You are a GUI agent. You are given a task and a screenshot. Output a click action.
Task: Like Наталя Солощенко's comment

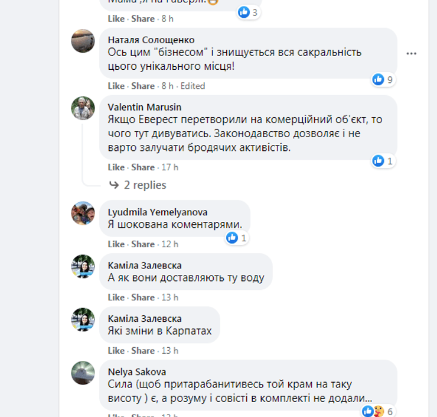point(116,86)
